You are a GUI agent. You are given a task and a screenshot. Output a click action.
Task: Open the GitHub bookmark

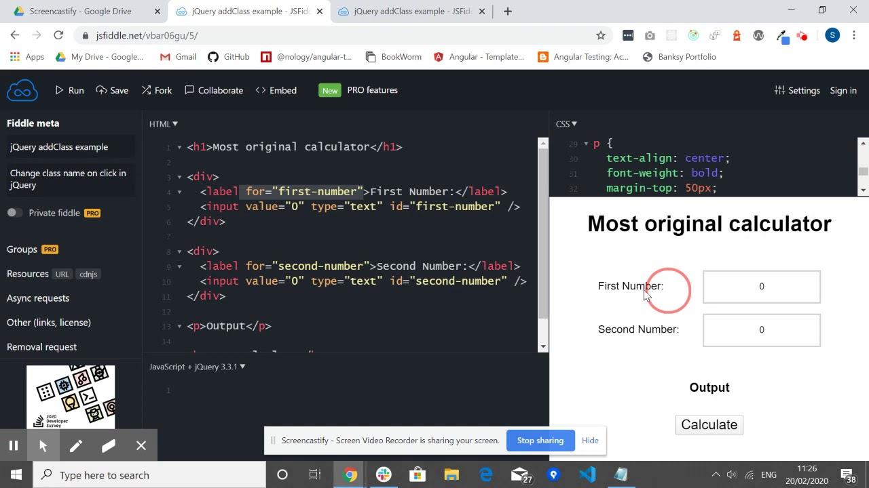tap(229, 57)
